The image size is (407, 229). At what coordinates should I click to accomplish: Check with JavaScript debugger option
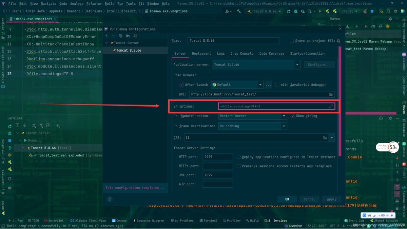coord(277,84)
